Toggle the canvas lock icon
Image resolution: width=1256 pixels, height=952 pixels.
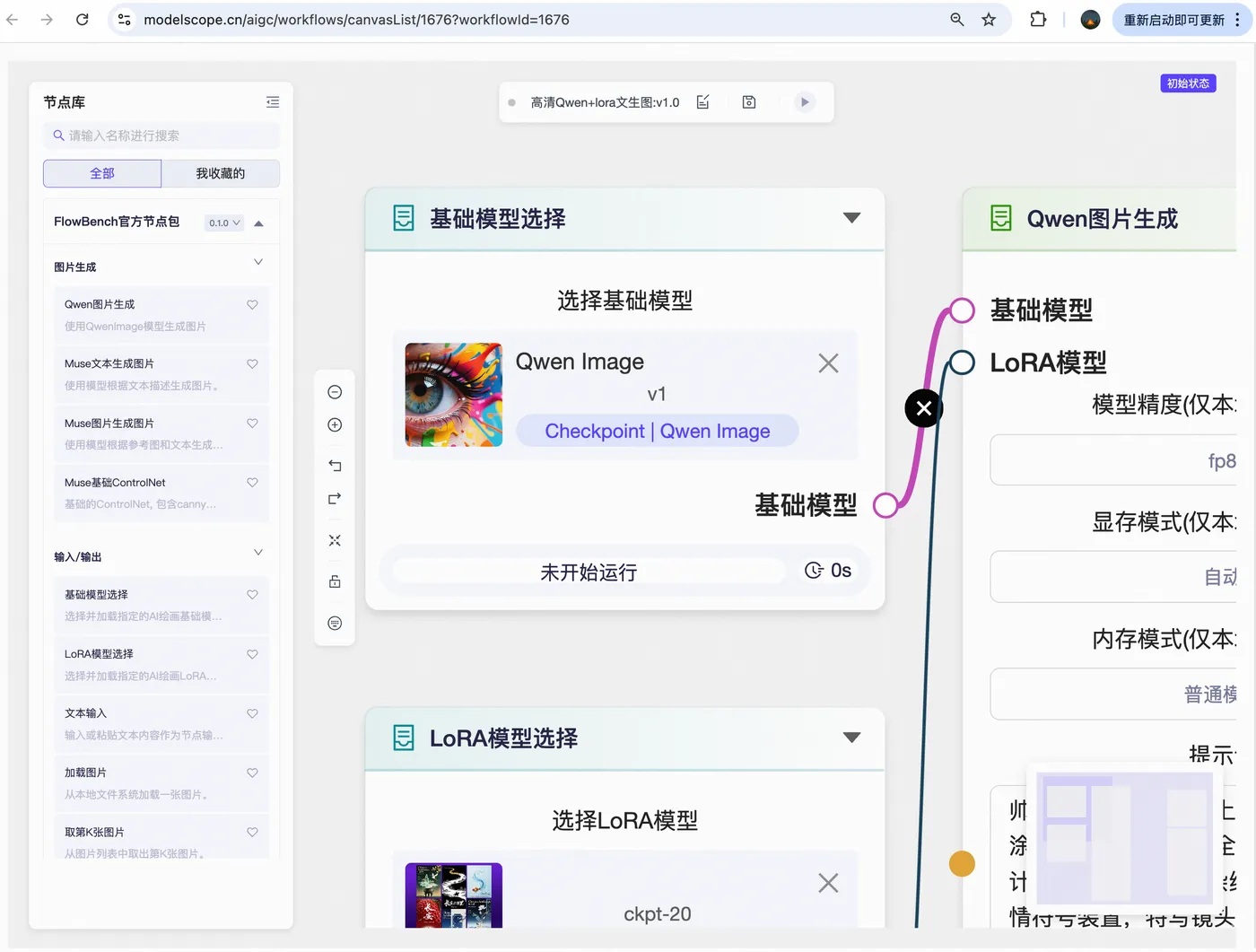click(335, 581)
